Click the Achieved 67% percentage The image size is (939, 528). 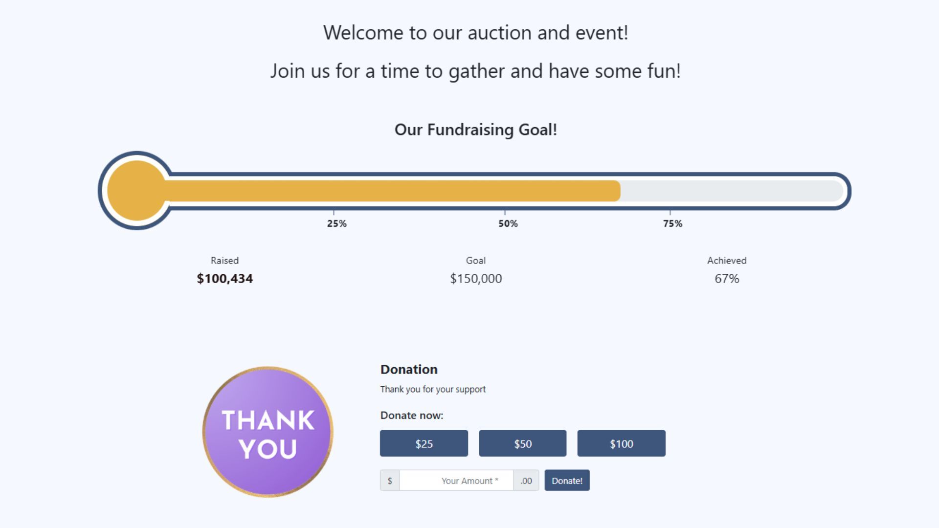pyautogui.click(x=726, y=279)
